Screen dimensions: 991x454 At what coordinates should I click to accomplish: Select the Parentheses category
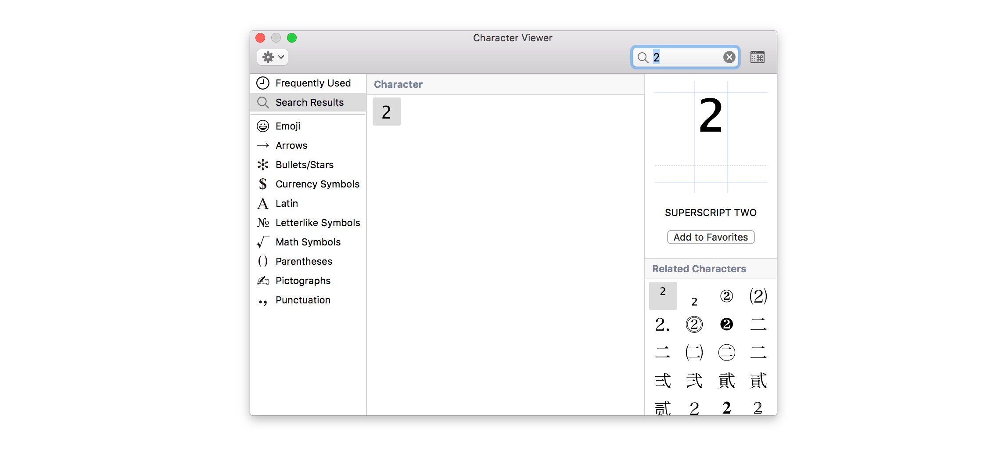[304, 261]
